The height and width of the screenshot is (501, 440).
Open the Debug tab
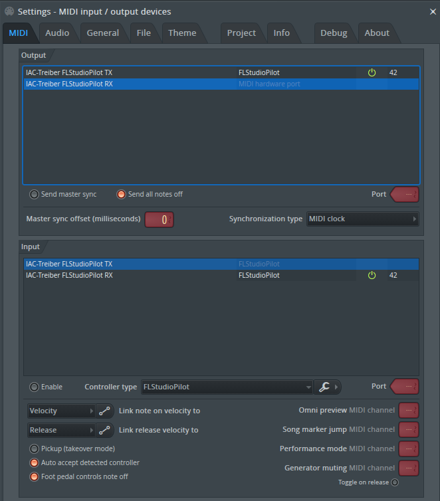(334, 33)
